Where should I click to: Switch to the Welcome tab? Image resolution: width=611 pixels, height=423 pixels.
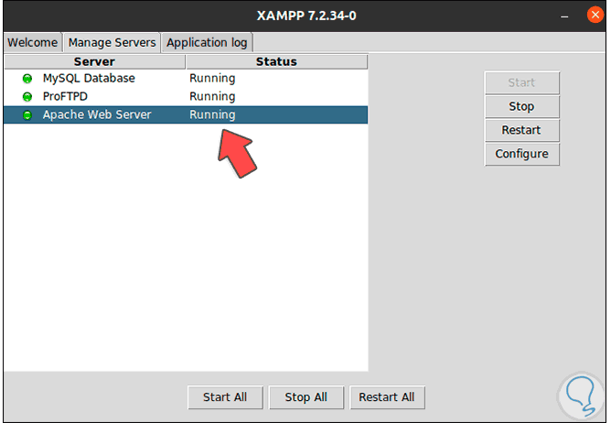33,42
